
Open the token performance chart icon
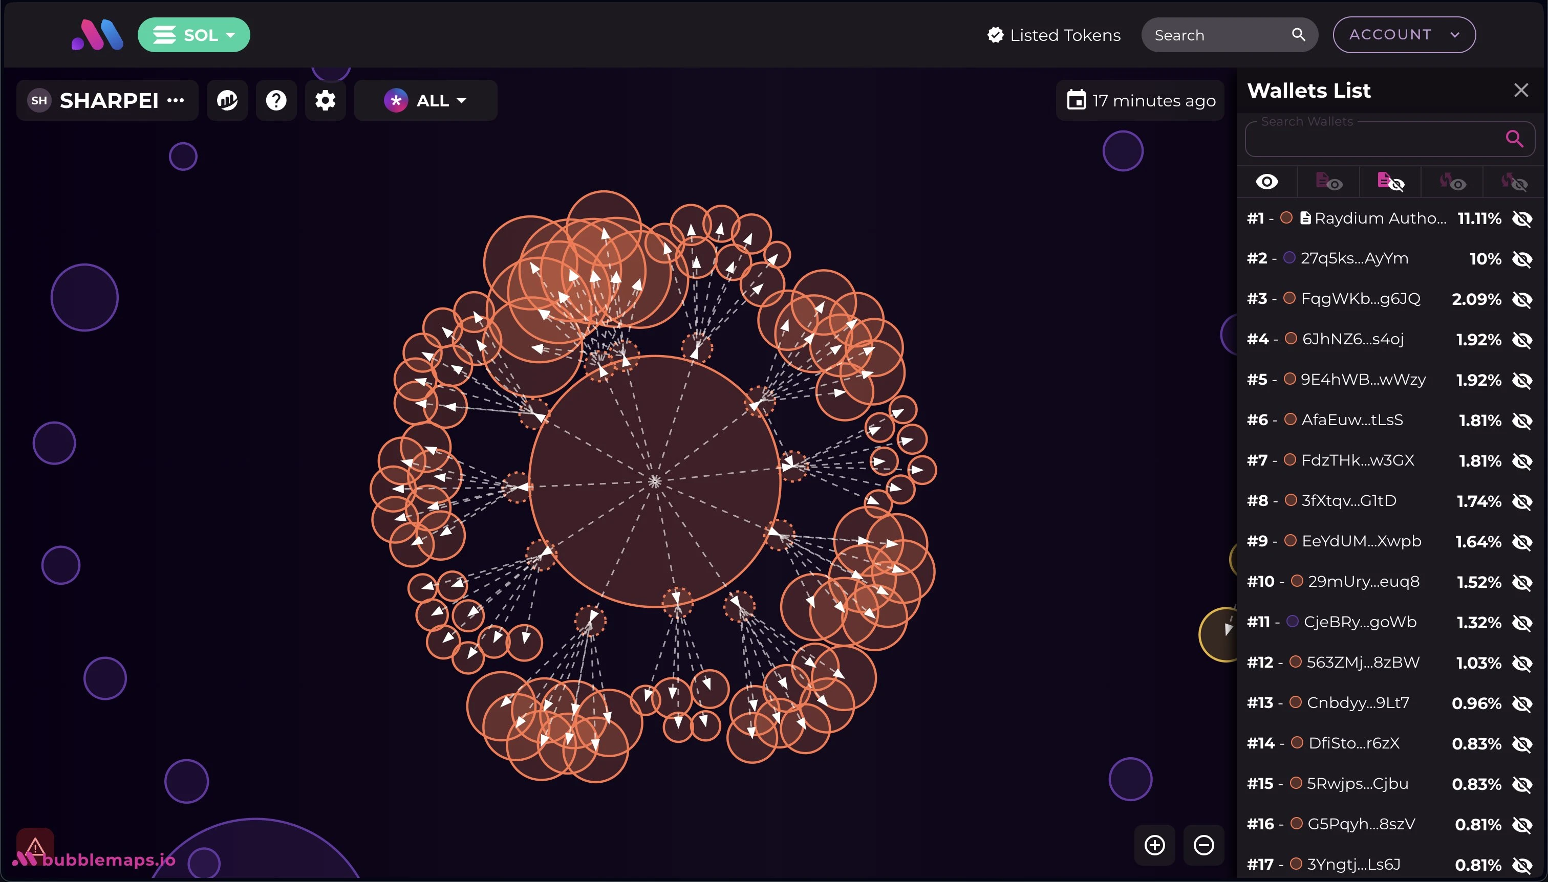(227, 100)
